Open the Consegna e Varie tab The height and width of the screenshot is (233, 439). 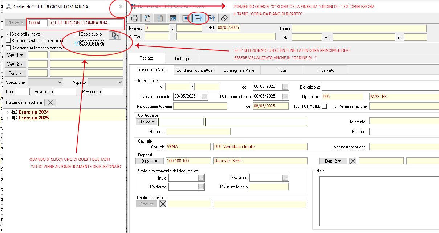(239, 70)
